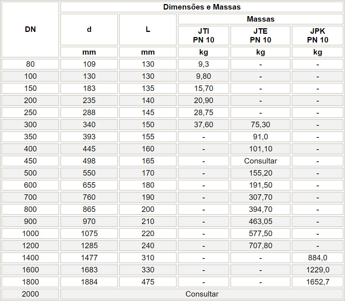Select the mass value '577,50'
This screenshot has width=345, height=301.
260,233
